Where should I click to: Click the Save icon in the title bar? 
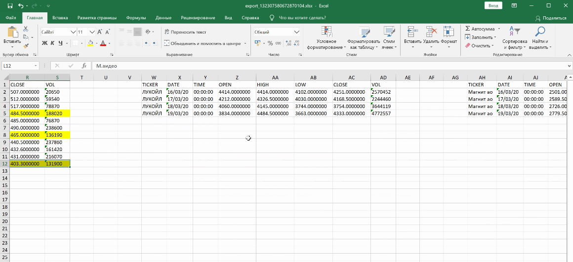pos(10,5)
